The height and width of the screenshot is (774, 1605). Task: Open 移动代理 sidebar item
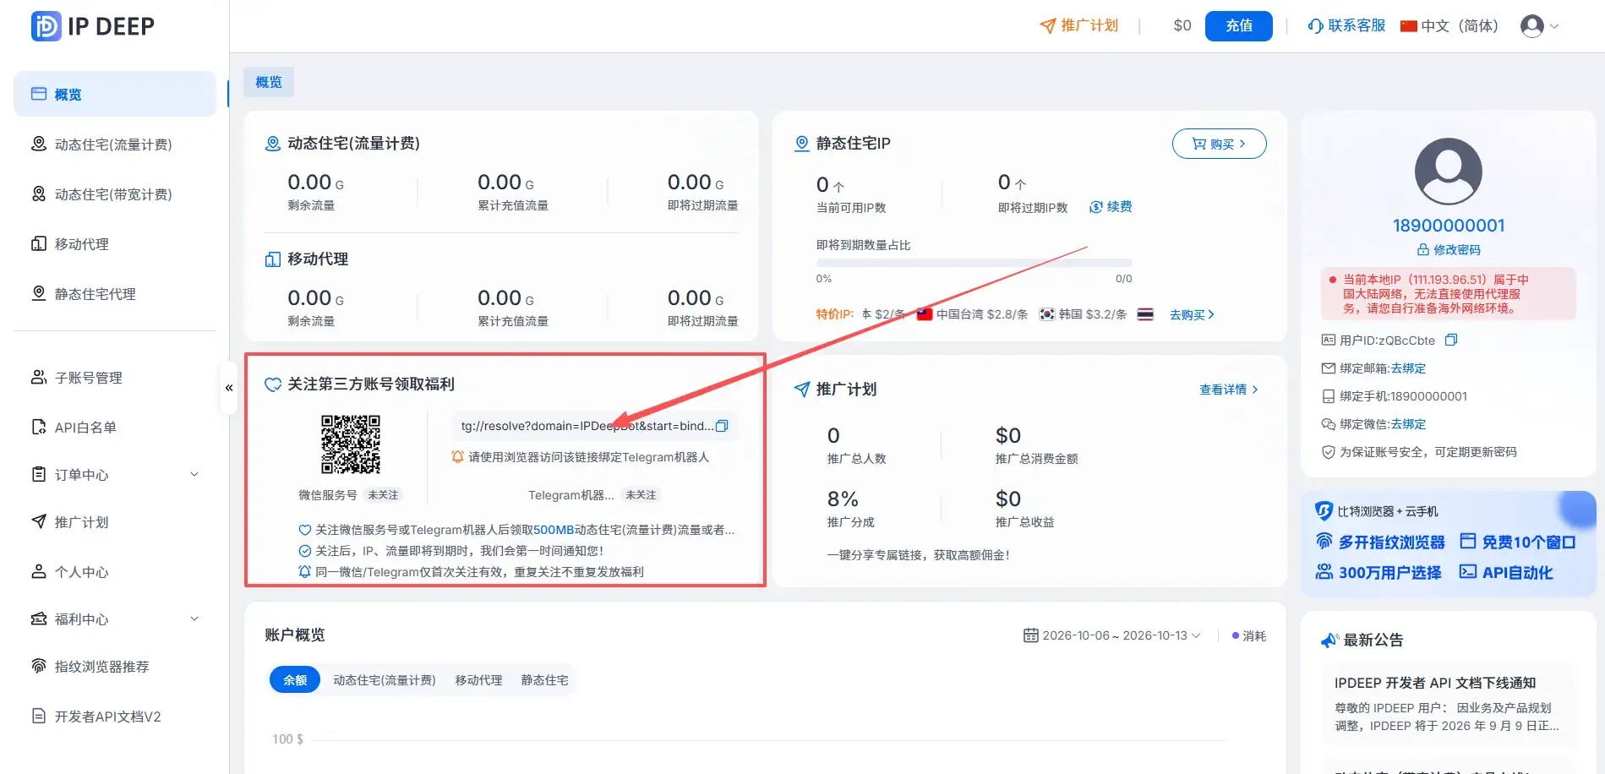coord(115,244)
